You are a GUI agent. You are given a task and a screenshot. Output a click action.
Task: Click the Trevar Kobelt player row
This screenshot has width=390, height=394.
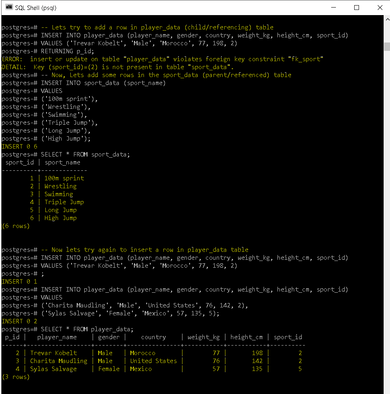click(x=53, y=353)
